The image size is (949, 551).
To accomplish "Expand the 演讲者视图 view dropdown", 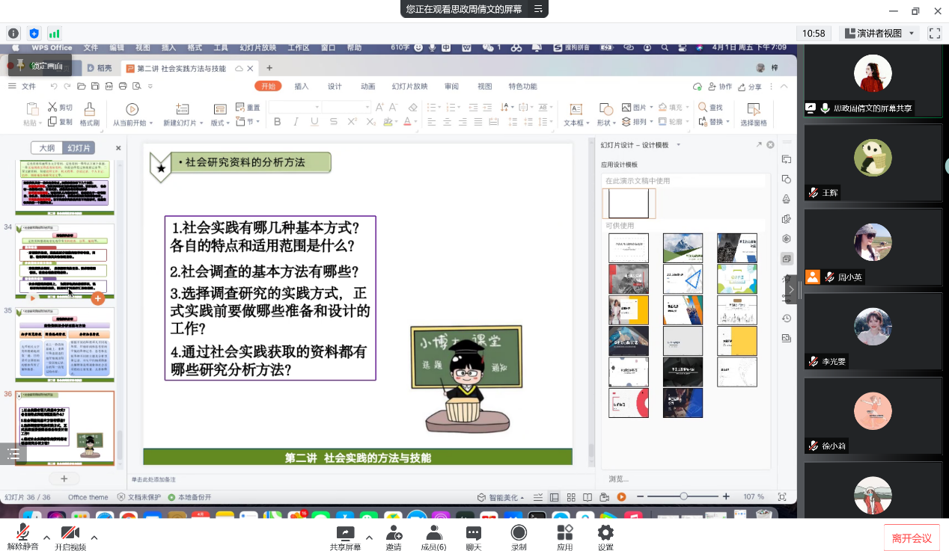I will (912, 34).
